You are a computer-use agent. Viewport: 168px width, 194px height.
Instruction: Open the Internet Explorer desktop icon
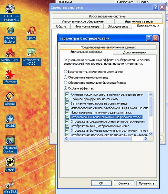point(10,31)
